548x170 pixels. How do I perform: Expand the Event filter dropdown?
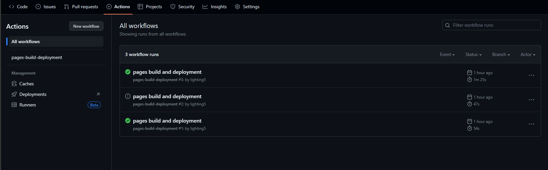point(447,55)
